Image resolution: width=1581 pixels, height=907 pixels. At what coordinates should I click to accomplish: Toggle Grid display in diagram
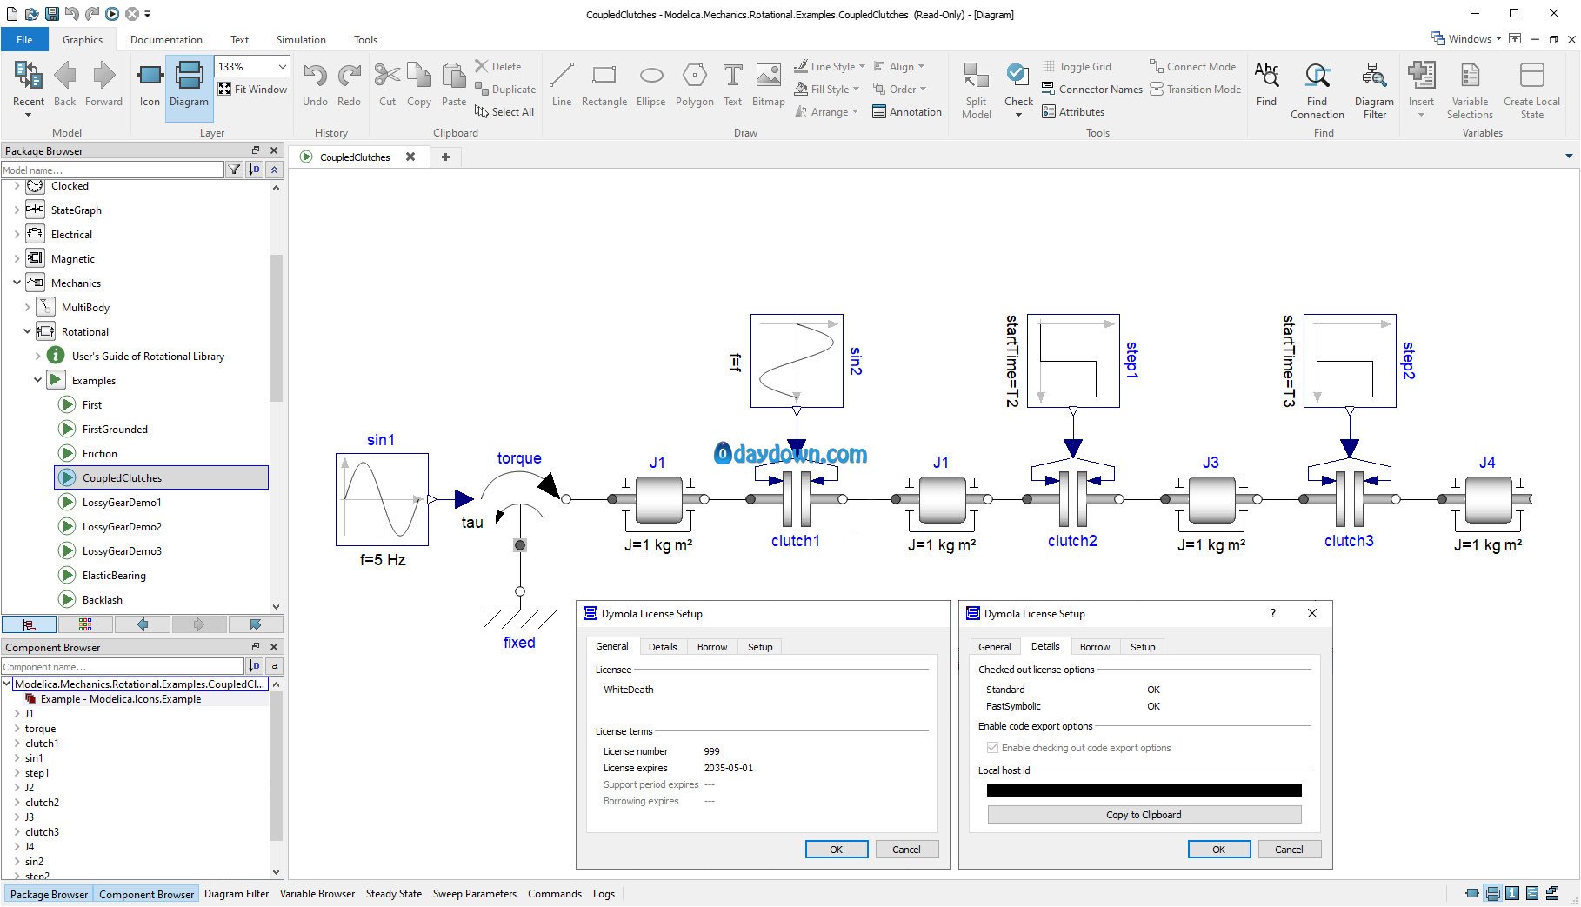pyautogui.click(x=1077, y=67)
